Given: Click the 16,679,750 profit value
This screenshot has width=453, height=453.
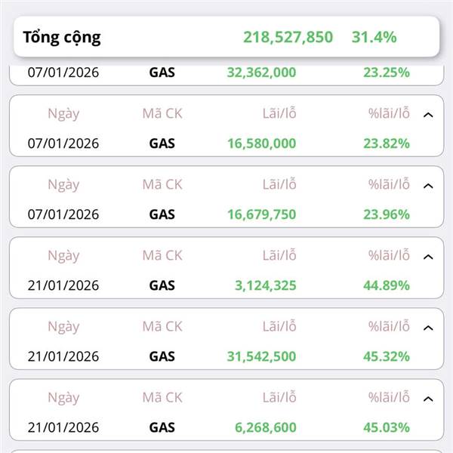Looking at the screenshot, I should [x=261, y=214].
